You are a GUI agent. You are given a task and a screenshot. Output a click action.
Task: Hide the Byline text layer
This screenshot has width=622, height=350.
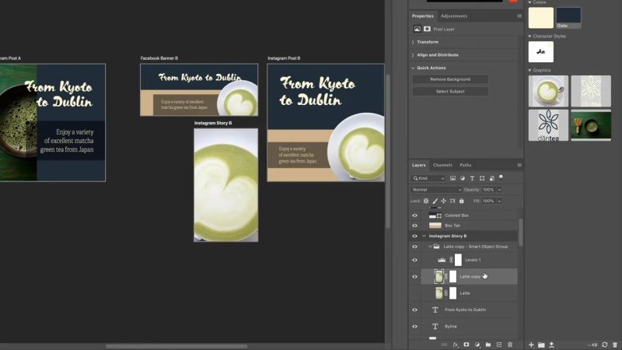(414, 327)
